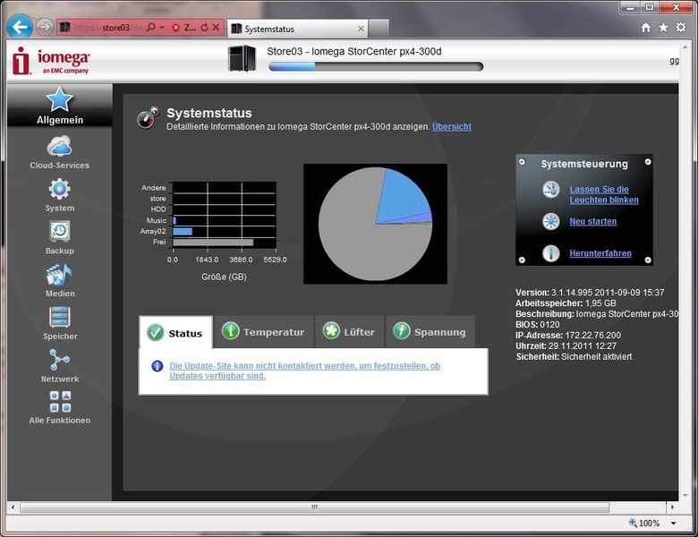698x537 pixels.
Task: Click the Music label in bar chart
Action: (157, 220)
